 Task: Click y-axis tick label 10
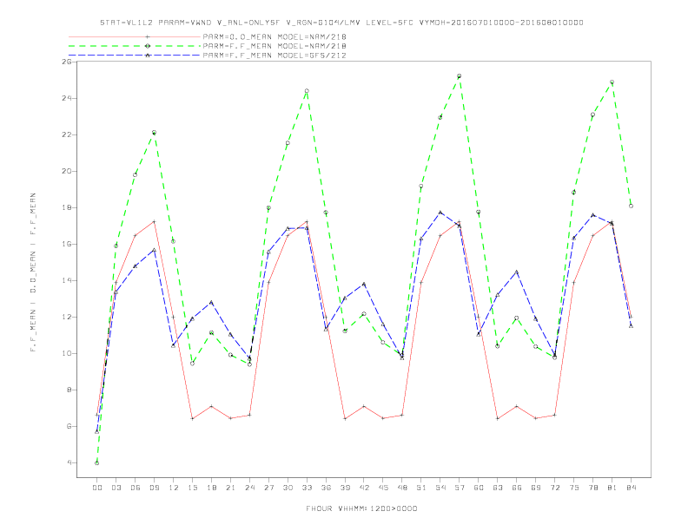click(x=67, y=353)
